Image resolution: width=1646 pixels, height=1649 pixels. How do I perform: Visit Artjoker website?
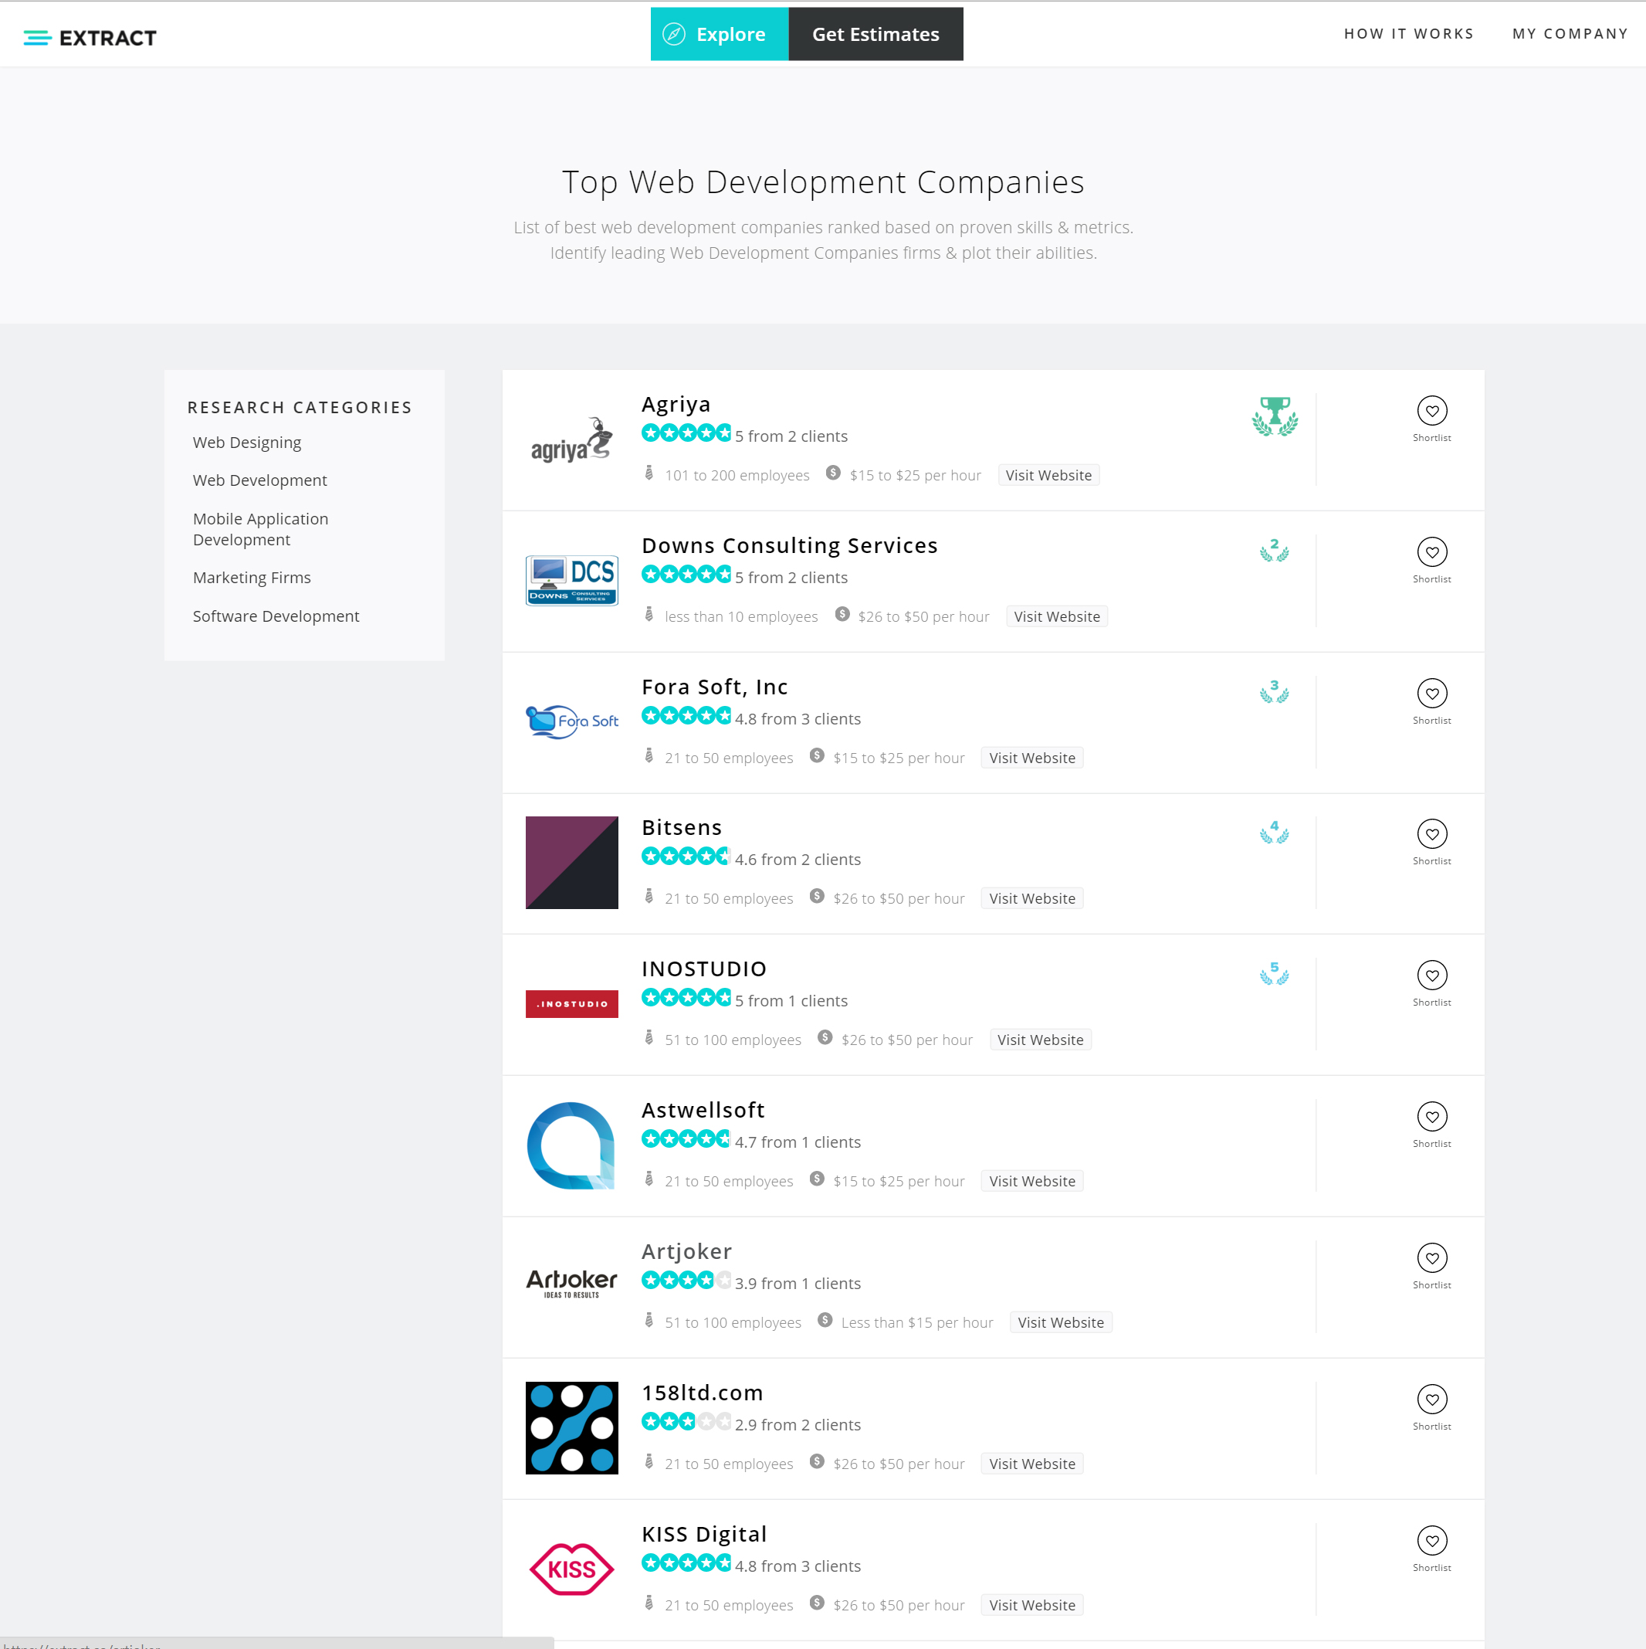tap(1061, 1322)
